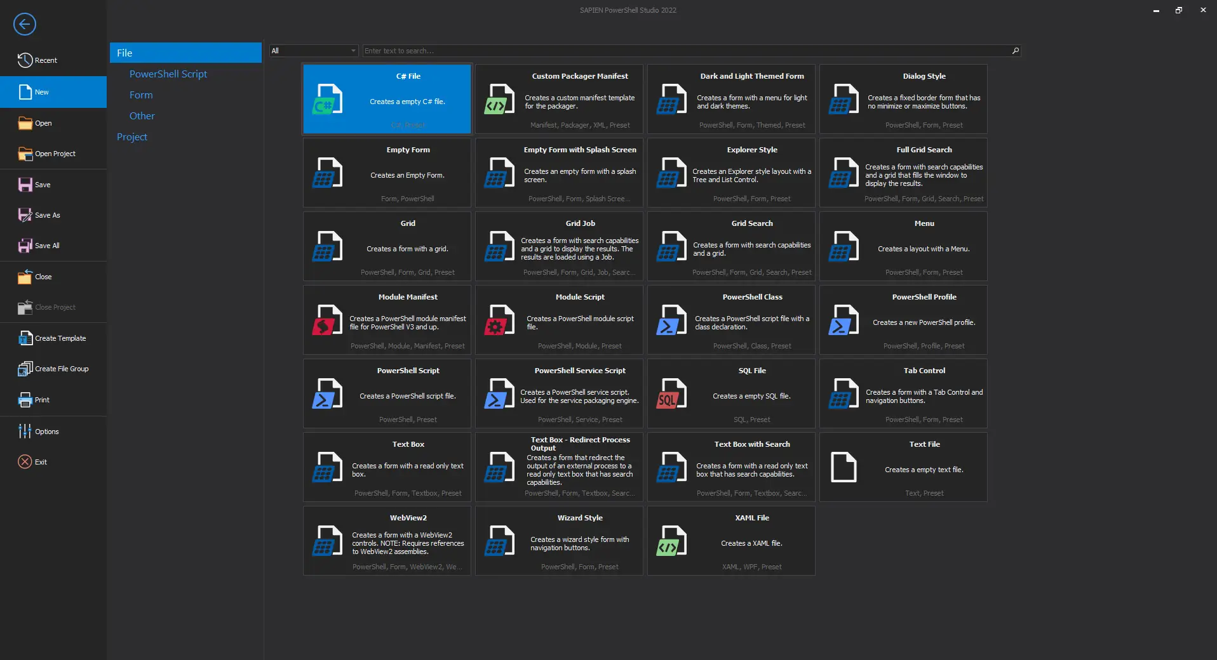Click the Save As icon
Image resolution: width=1217 pixels, height=660 pixels.
pos(25,215)
